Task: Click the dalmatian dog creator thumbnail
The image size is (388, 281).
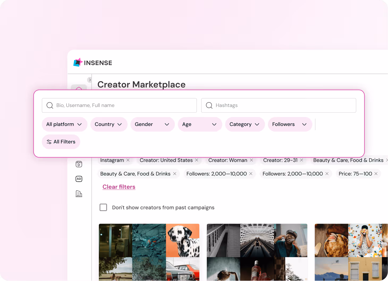Action: click(x=183, y=240)
